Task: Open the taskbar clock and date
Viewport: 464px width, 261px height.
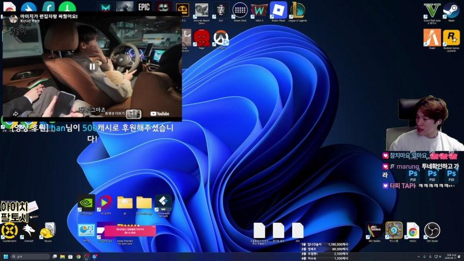Action: coord(451,257)
